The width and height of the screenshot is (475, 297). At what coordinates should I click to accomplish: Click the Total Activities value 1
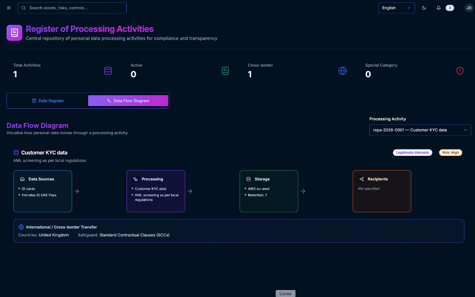coord(15,74)
